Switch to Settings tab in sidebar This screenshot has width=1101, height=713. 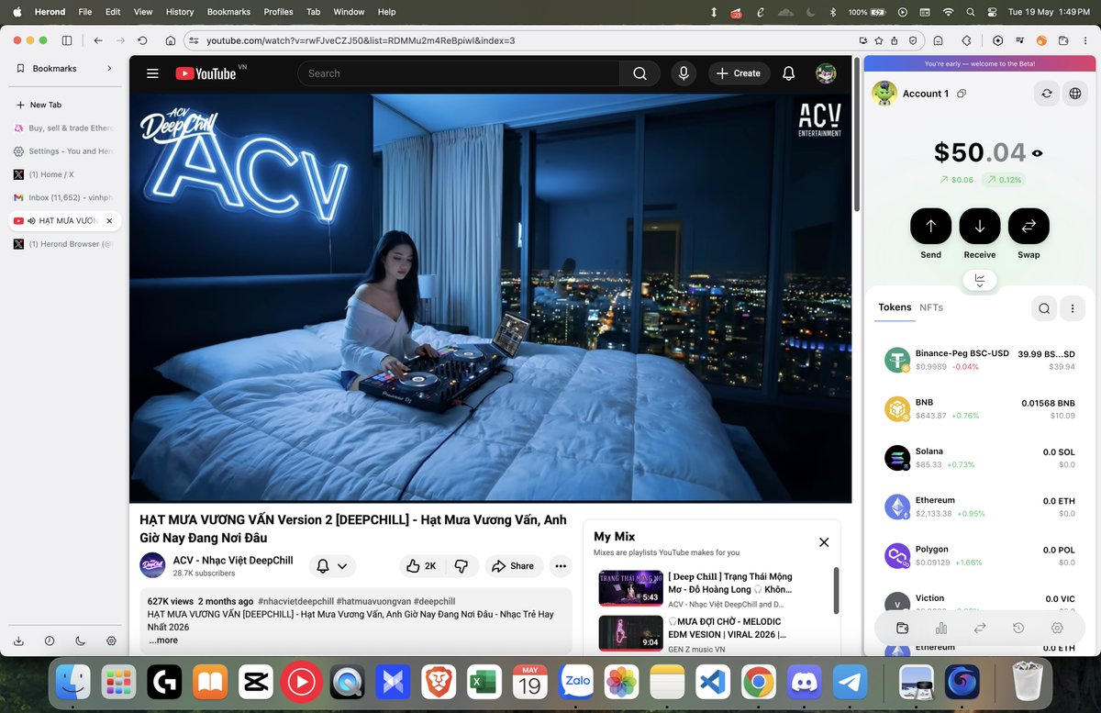tap(64, 151)
